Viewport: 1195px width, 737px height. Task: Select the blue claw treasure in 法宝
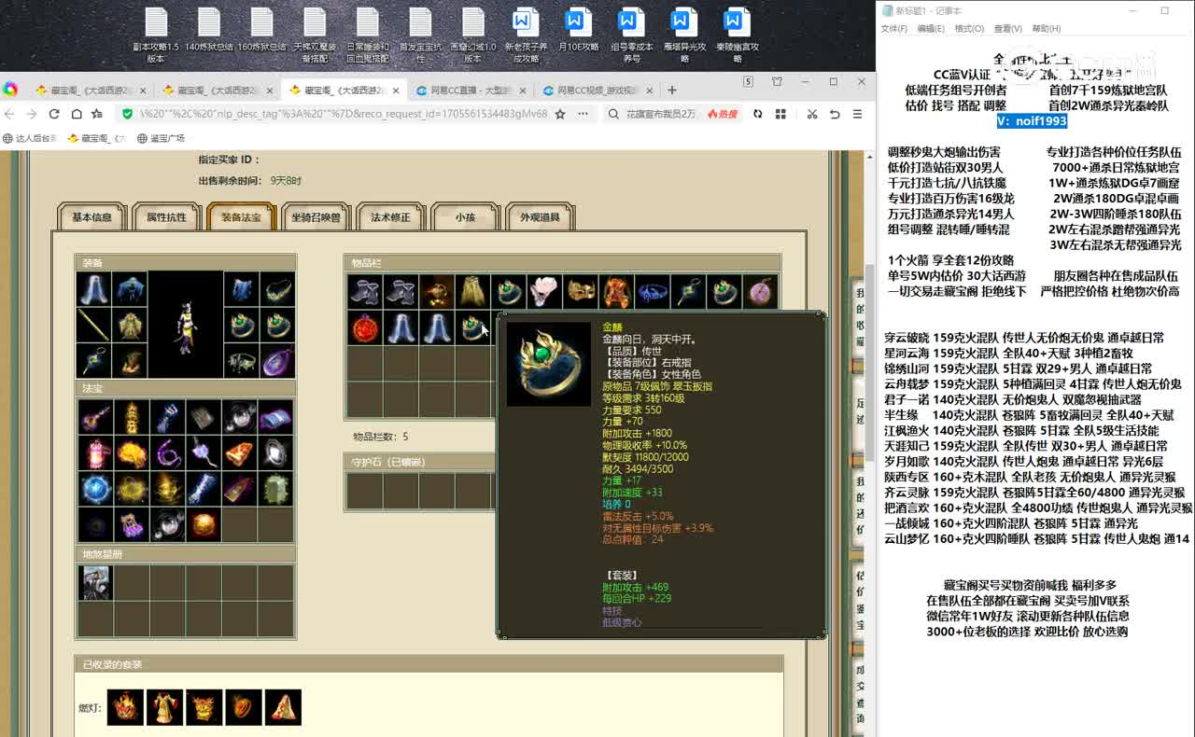[167, 417]
